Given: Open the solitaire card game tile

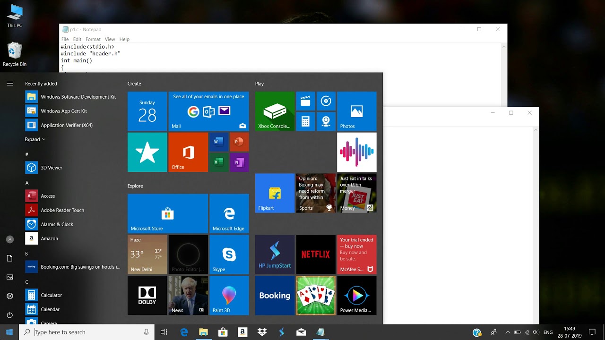Looking at the screenshot, I should click(x=316, y=295).
